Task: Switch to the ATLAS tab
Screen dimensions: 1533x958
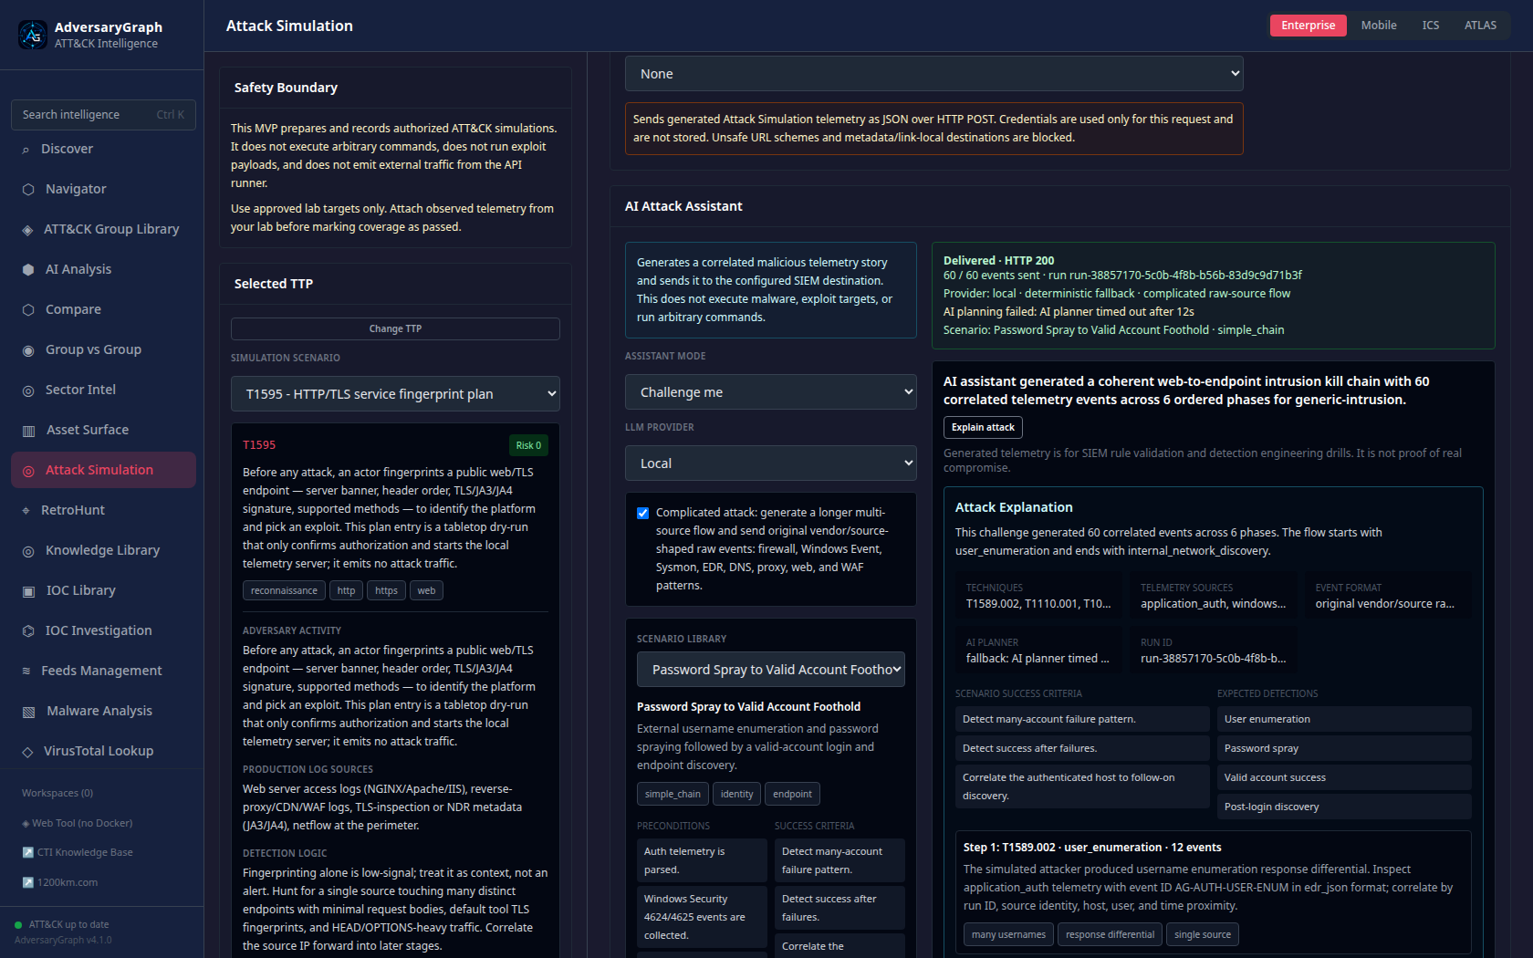Action: click(1480, 26)
